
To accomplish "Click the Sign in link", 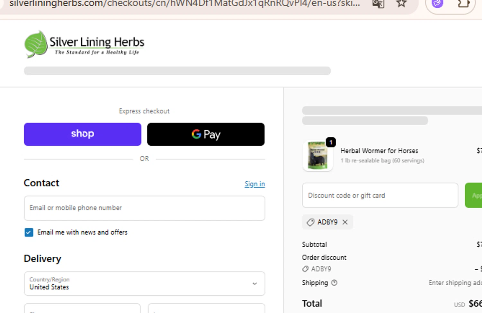I will tap(254, 184).
